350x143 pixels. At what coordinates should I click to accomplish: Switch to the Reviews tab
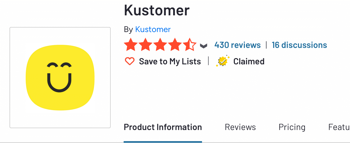pos(240,127)
